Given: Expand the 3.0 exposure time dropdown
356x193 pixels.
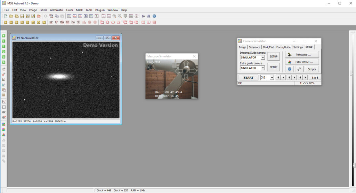Looking at the screenshot, I should [272, 78].
